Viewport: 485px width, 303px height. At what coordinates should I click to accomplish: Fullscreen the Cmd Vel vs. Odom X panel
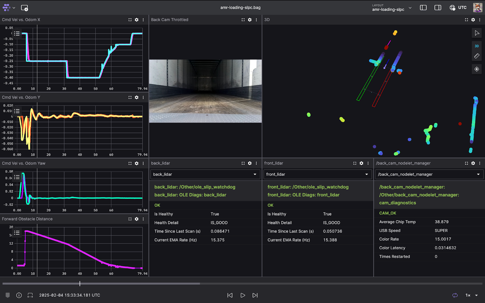pos(130,20)
